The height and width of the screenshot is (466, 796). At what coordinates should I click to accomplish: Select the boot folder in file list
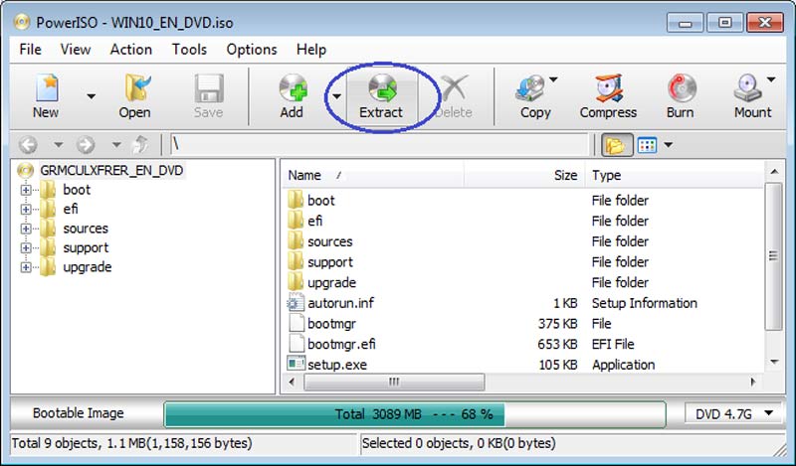(320, 201)
